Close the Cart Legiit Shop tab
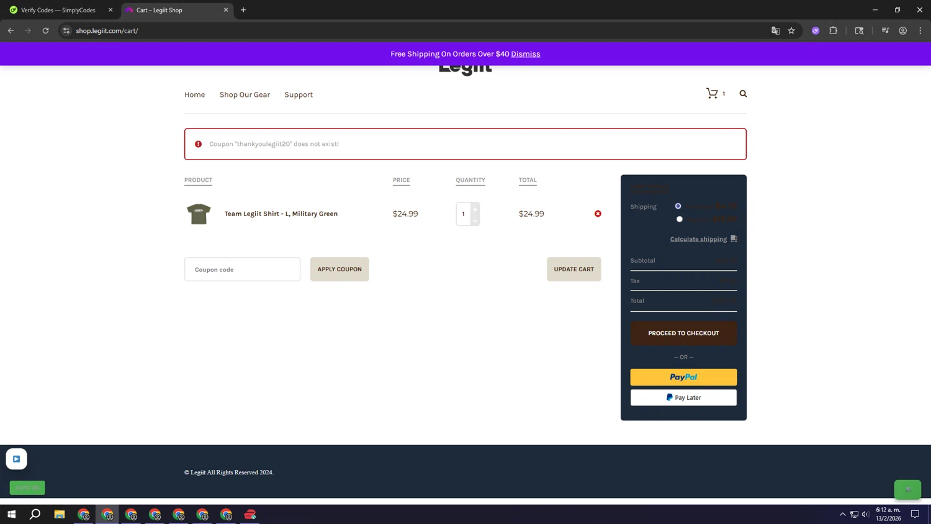The image size is (931, 524). coord(226,10)
